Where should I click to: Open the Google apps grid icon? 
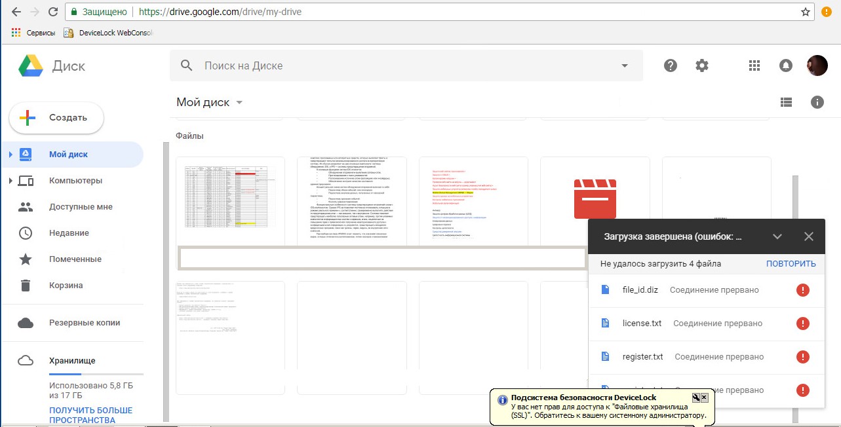point(754,65)
